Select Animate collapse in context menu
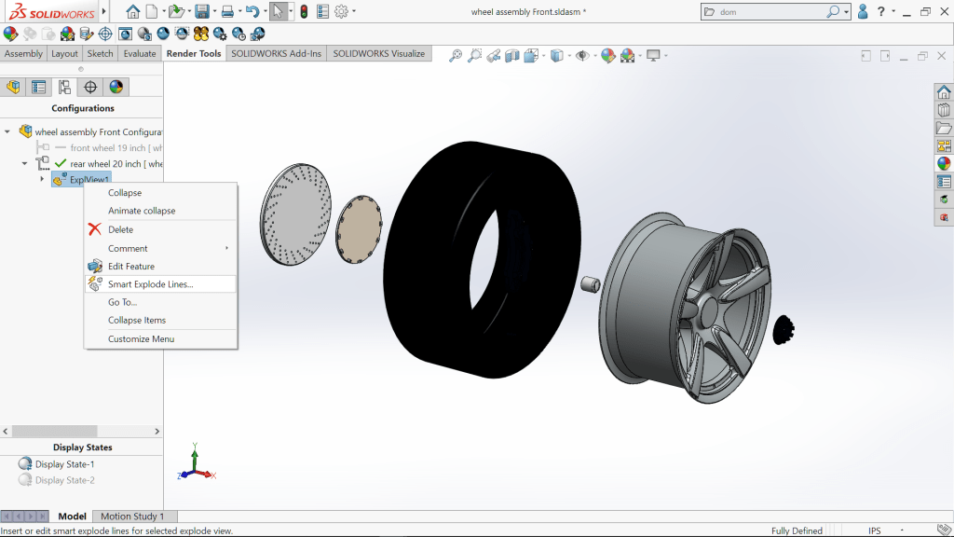Viewport: 954px width, 537px height. tap(142, 211)
